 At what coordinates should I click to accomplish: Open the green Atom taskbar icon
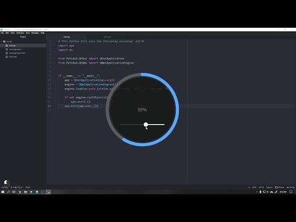click(x=37, y=192)
